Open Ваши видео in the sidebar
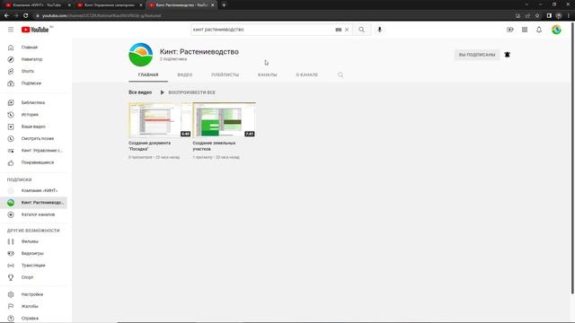This screenshot has width=575, height=323. [x=33, y=127]
